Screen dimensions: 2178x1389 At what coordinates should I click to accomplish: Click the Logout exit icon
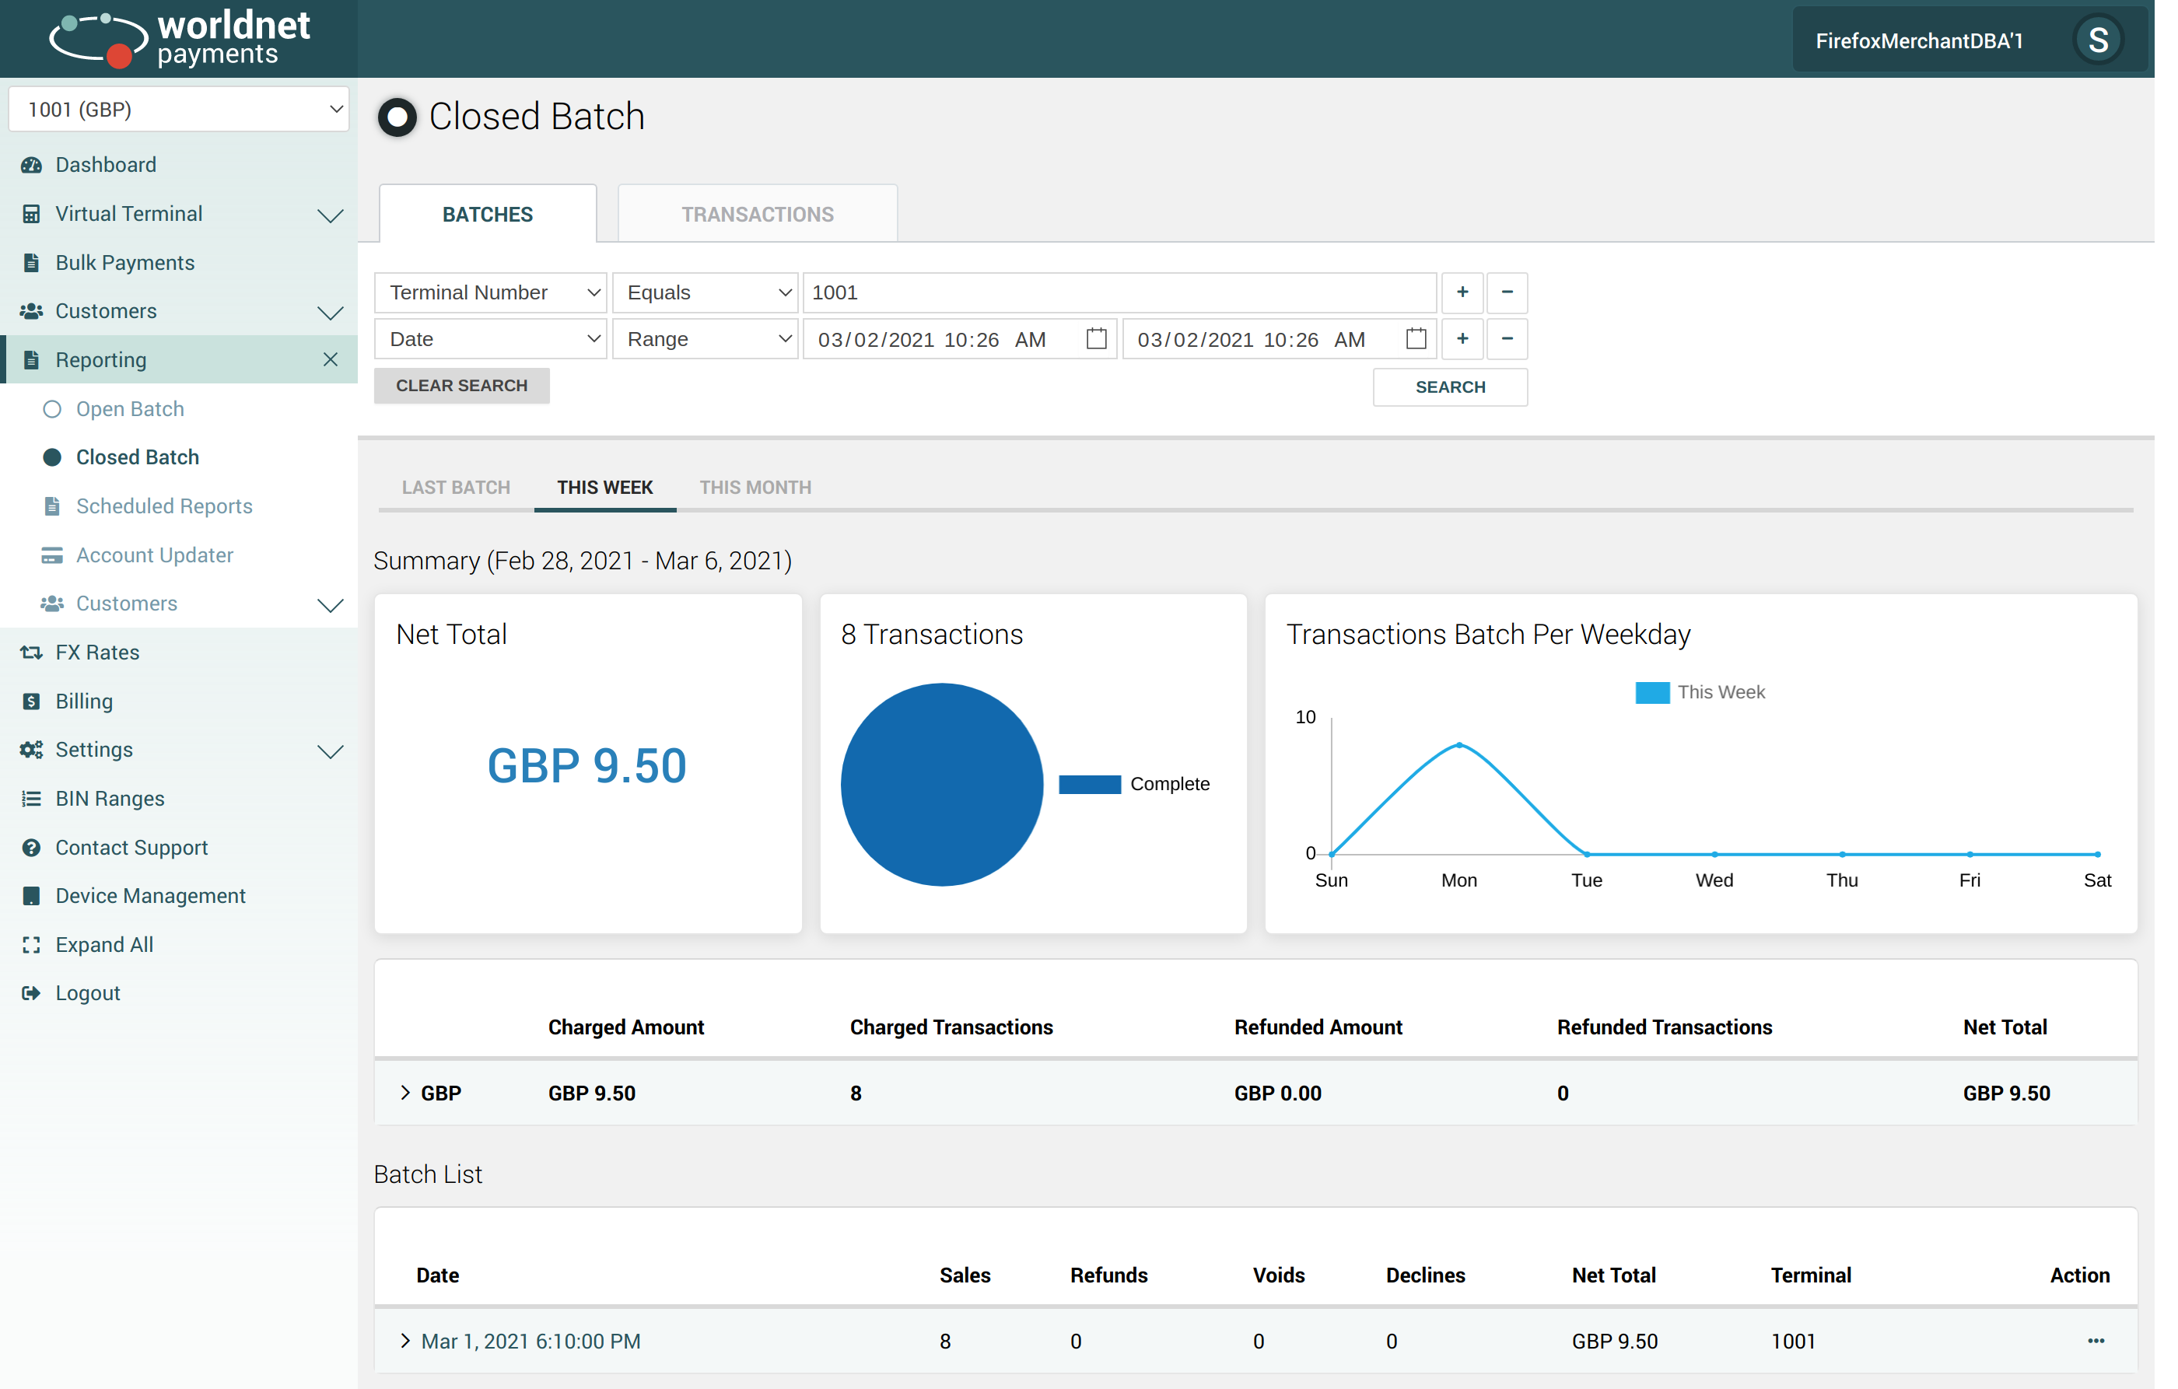coord(32,993)
